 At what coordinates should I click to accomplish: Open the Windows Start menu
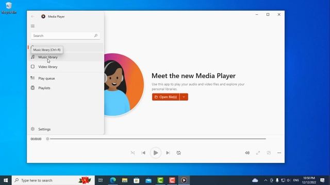pos(6,180)
